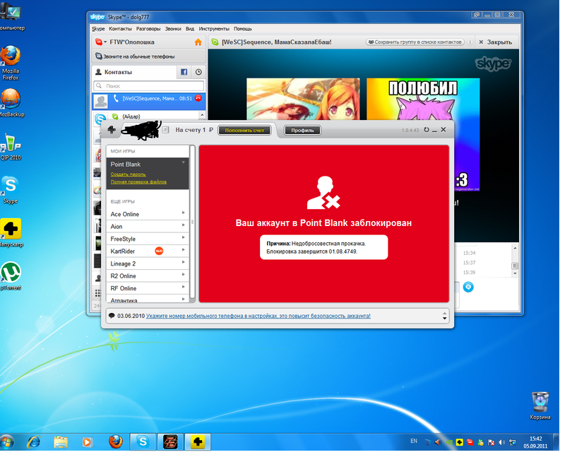Click the QIP 2010 desktop icon

11,146
